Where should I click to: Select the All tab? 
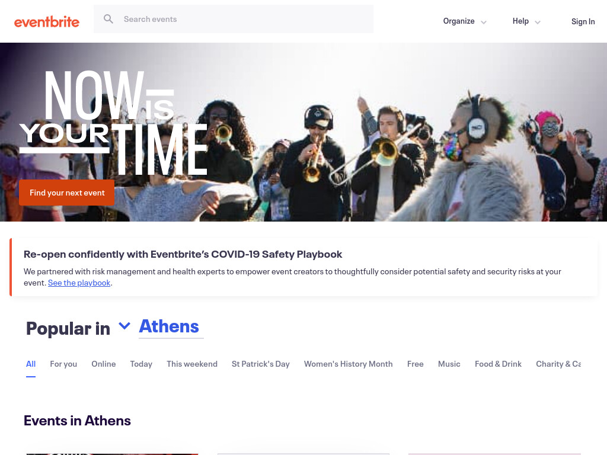point(31,364)
